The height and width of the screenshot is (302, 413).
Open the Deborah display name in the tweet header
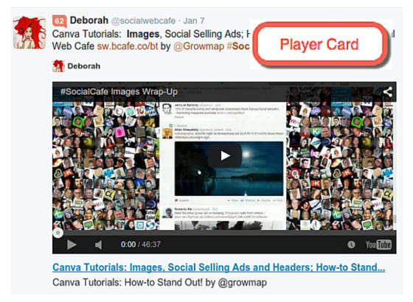click(89, 21)
